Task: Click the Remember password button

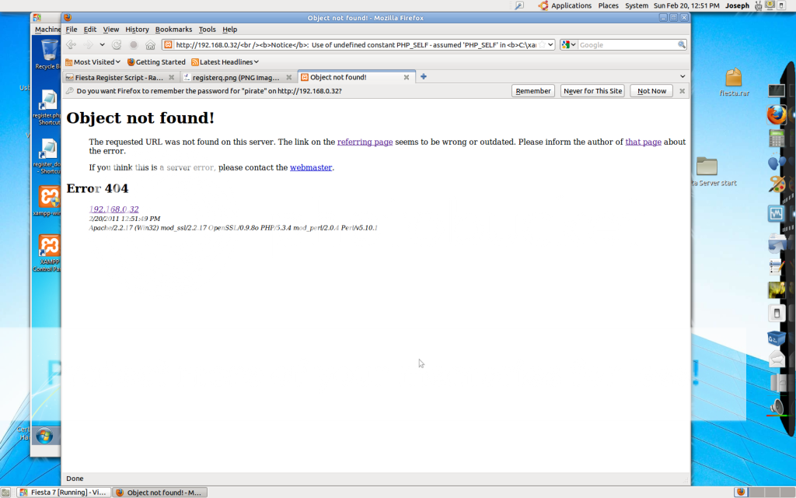Action: [532, 91]
